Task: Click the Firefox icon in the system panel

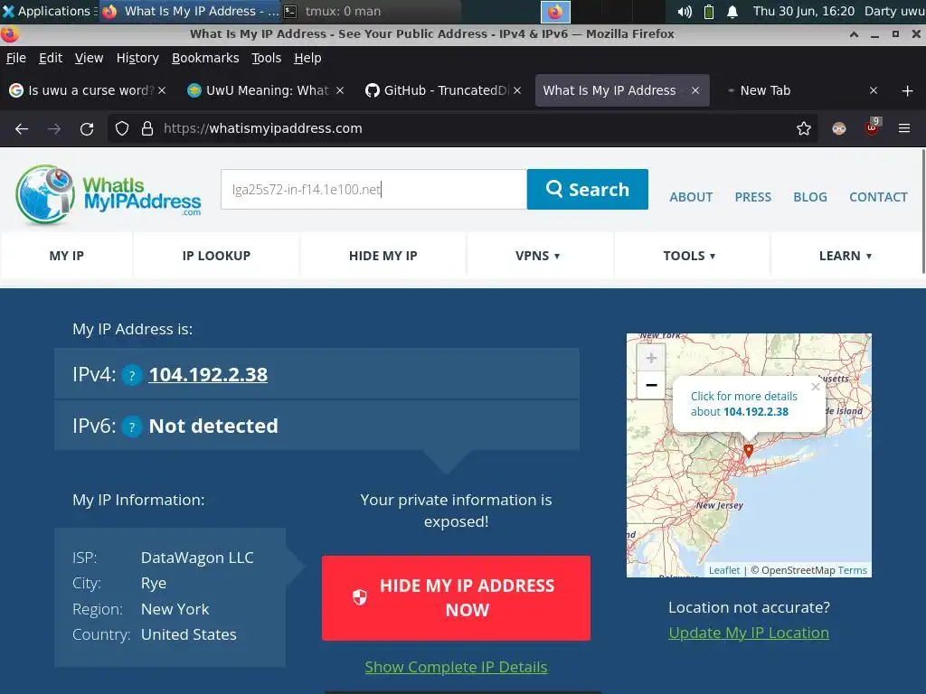Action: (x=555, y=11)
